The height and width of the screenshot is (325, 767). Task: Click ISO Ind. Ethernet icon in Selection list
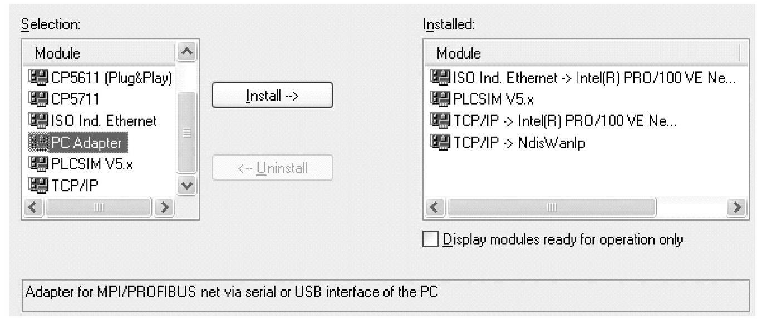pyautogui.click(x=35, y=120)
